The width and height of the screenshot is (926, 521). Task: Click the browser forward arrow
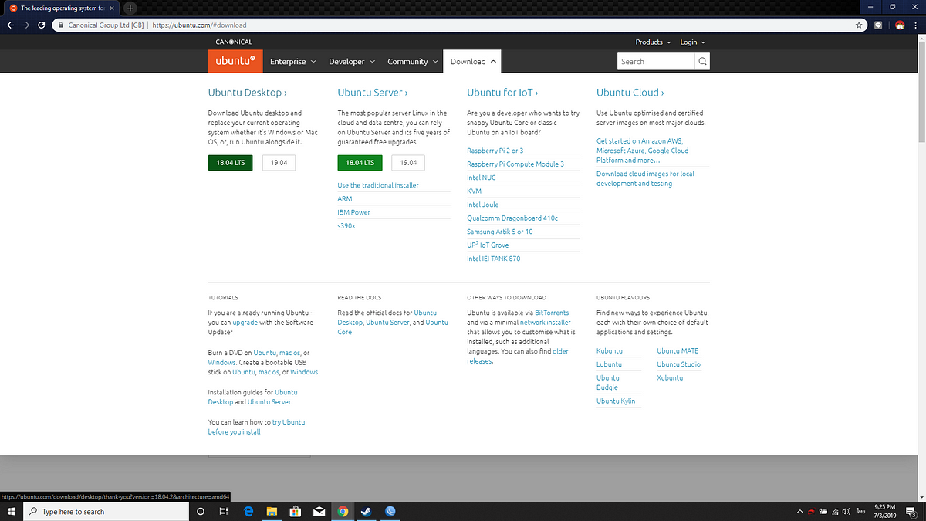tap(27, 25)
